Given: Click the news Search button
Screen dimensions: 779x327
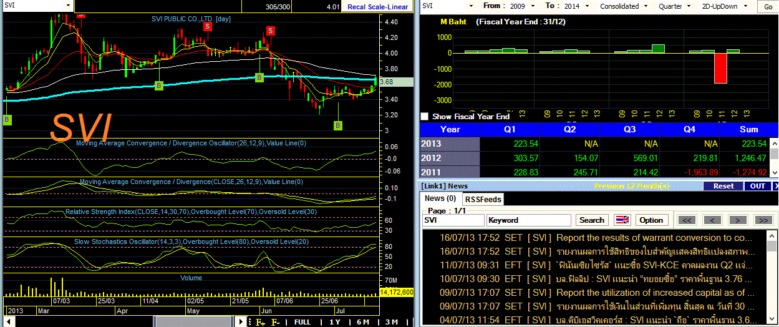Looking at the screenshot, I should point(592,220).
